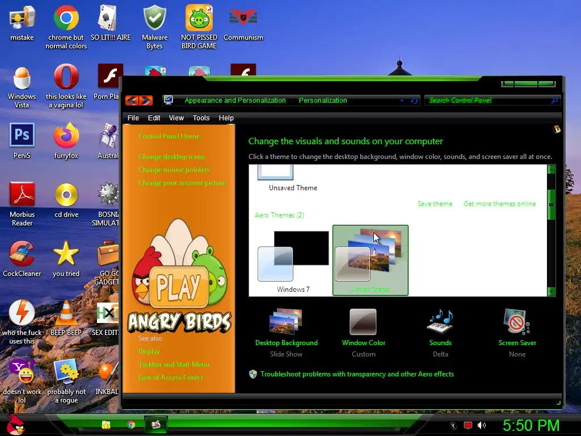Refresh the Control Panel address bar
Viewport: 581px width, 436px height.
[x=414, y=100]
